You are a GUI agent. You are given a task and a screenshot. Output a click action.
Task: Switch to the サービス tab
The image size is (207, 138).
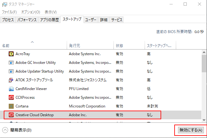pyautogui.click(x=117, y=20)
